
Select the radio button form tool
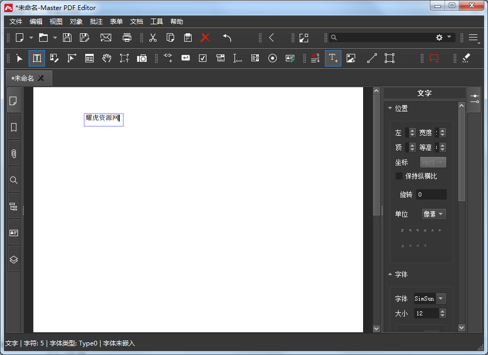273,58
